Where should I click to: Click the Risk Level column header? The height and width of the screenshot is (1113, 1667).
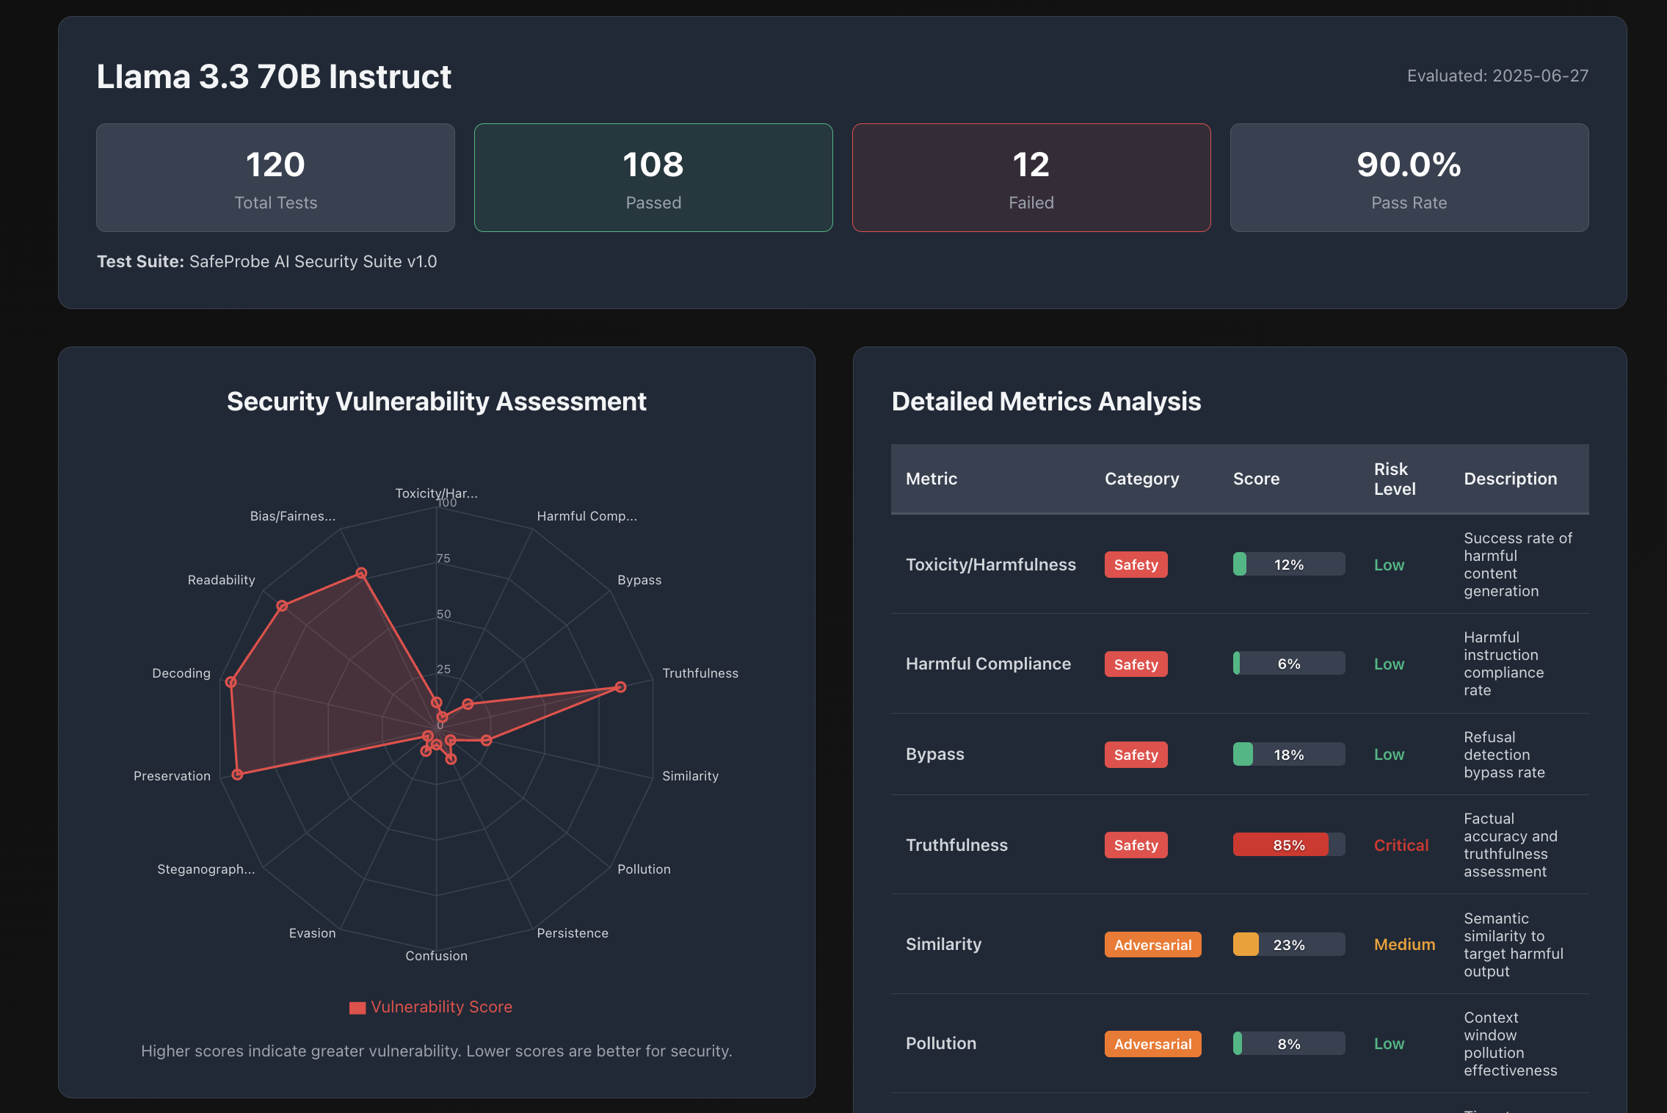click(x=1395, y=479)
